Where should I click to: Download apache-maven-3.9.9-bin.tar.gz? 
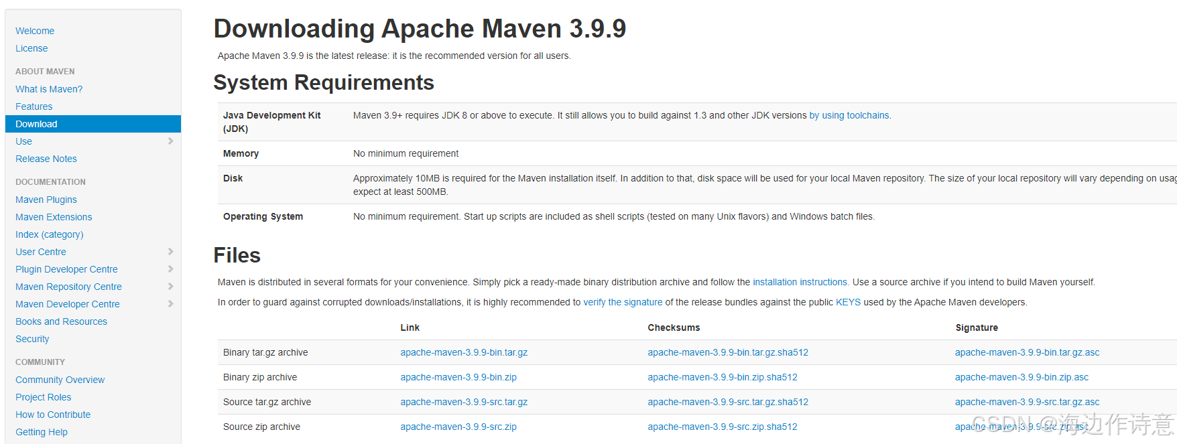(464, 352)
